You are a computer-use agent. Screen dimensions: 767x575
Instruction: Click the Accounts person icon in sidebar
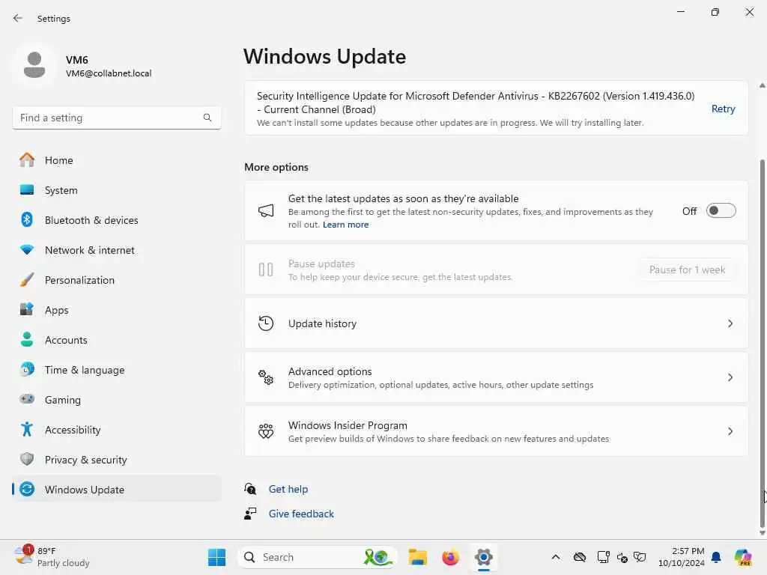coord(27,339)
